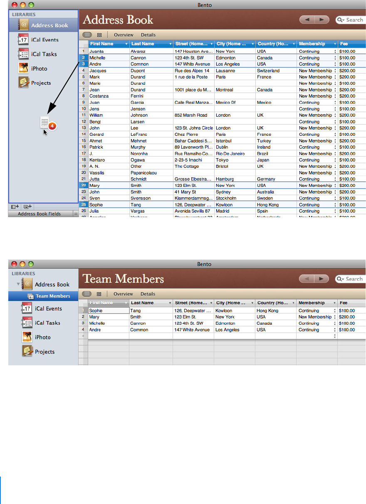Screen dimensions: 366x504
Task: Open Street column menu in Address Book window
Action: 211,44
